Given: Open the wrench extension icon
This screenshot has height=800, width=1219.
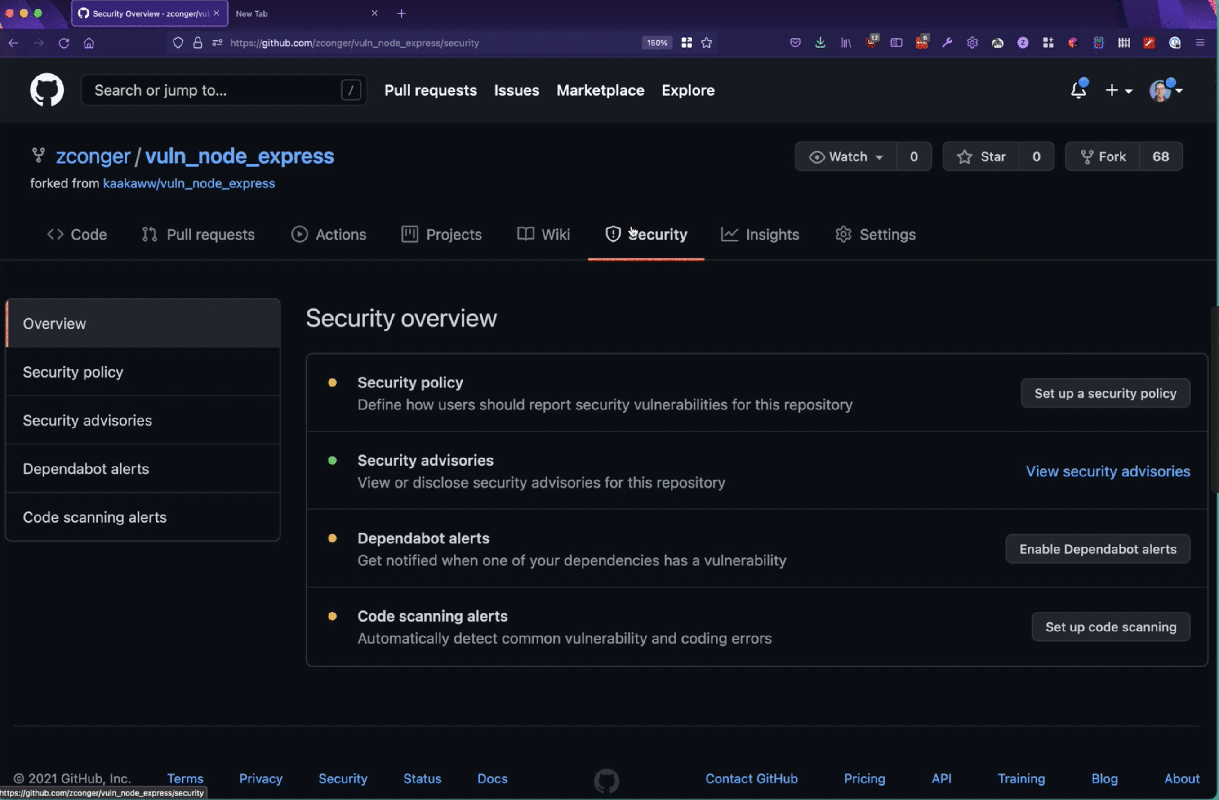Looking at the screenshot, I should point(947,43).
